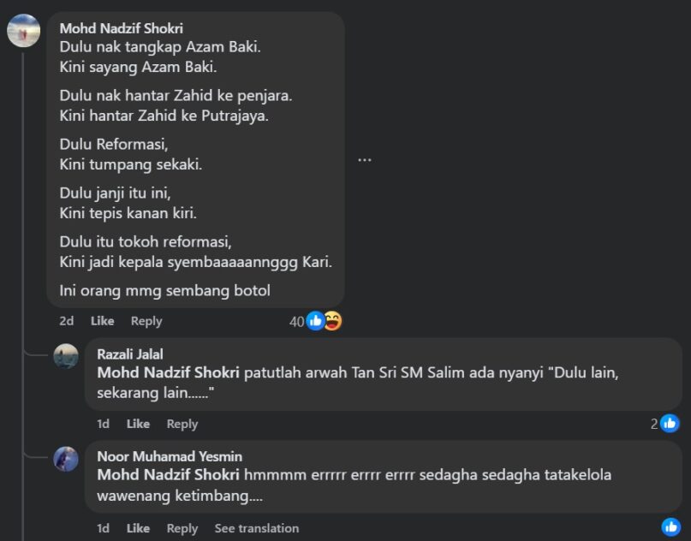
Task: Open the three-dot comment options menu
Action: (364, 159)
